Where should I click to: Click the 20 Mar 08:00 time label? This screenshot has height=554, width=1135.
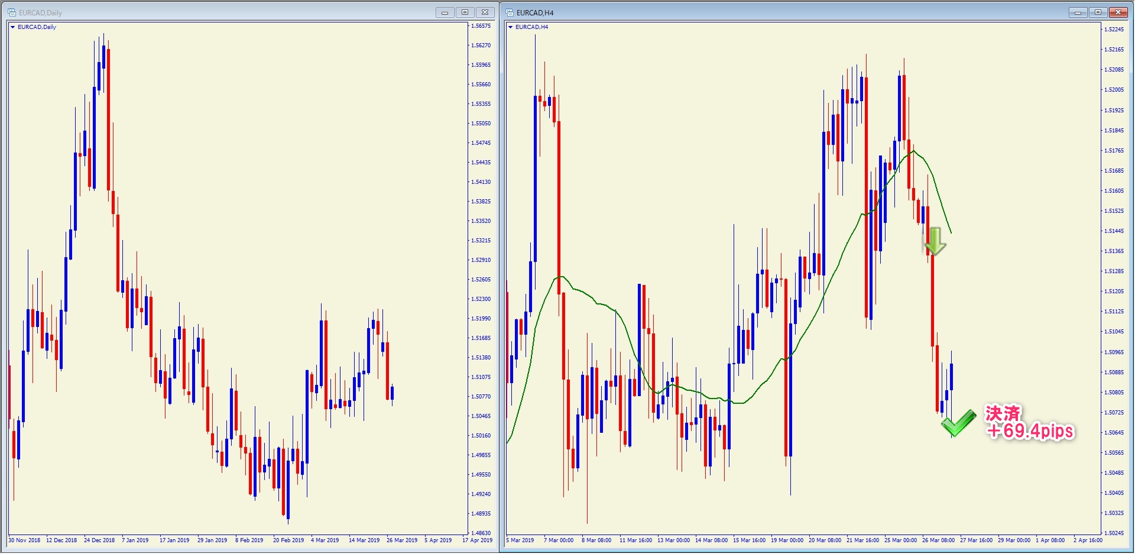coord(825,540)
